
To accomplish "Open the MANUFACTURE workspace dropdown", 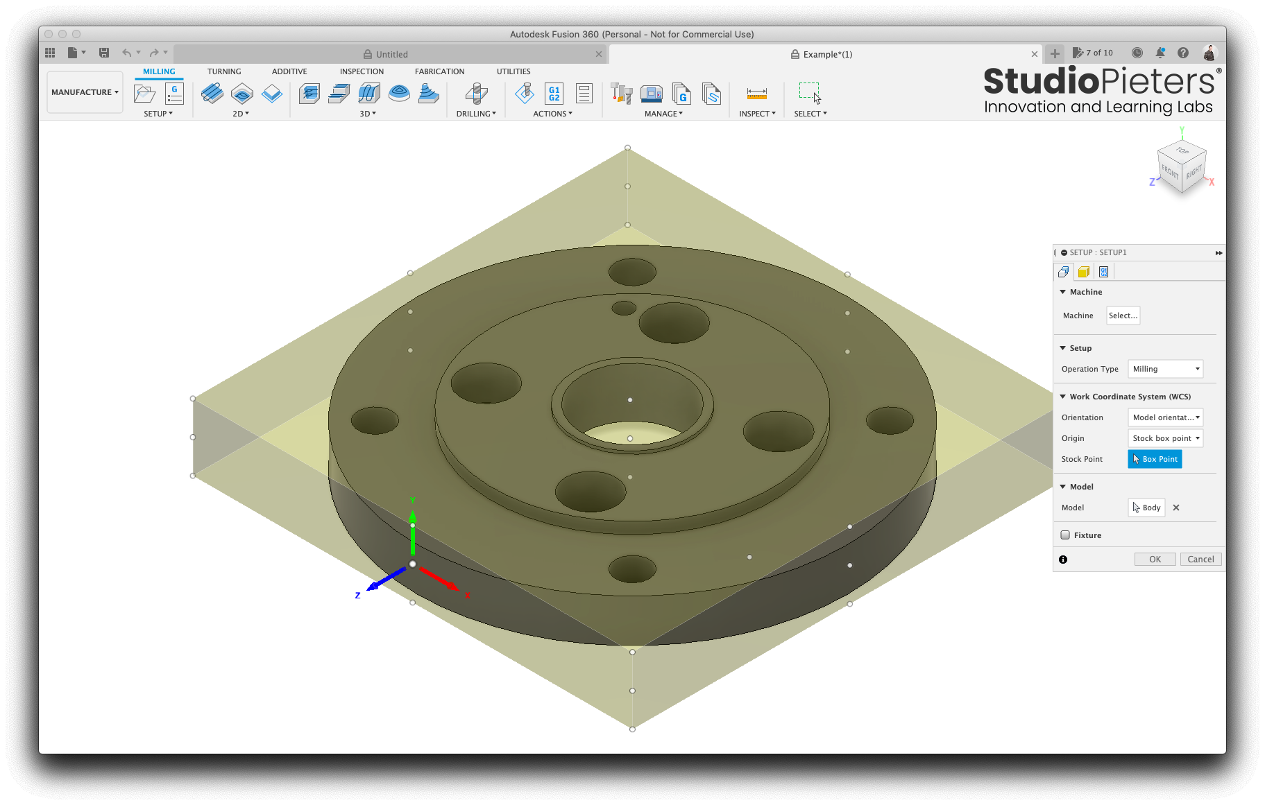I will pyautogui.click(x=85, y=92).
